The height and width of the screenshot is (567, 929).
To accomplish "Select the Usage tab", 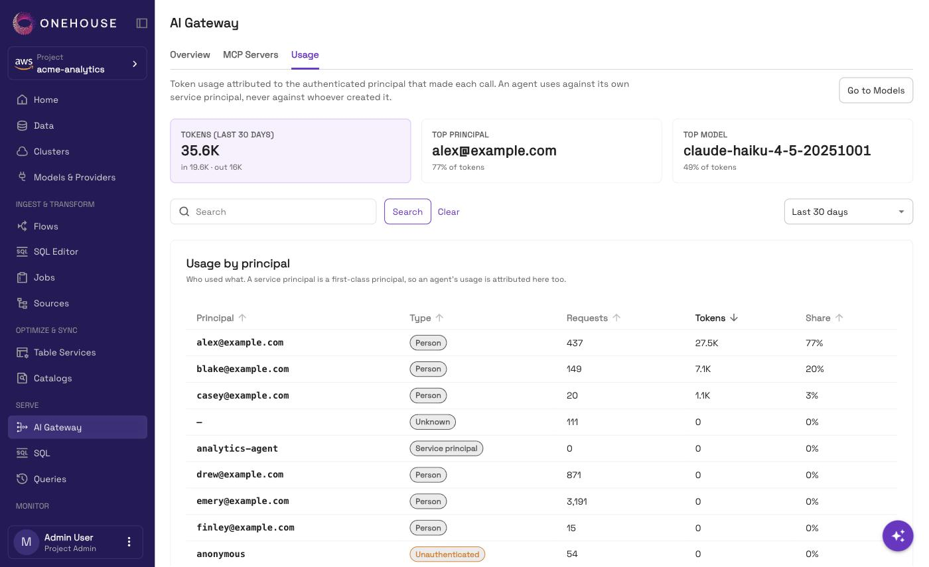I will pyautogui.click(x=305, y=54).
